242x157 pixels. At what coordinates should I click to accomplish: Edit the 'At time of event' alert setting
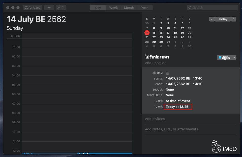pos(178,101)
